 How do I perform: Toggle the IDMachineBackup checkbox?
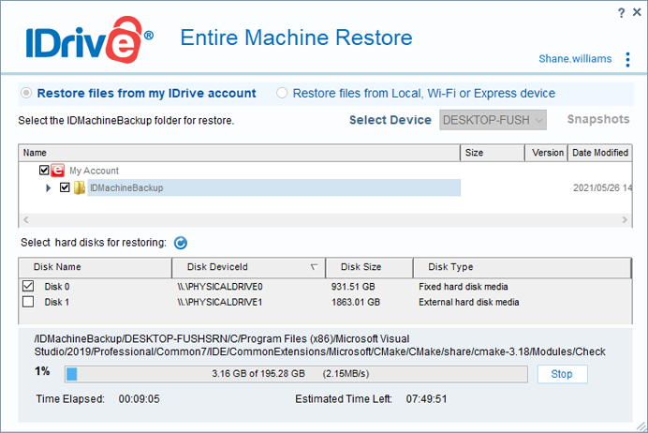65,187
